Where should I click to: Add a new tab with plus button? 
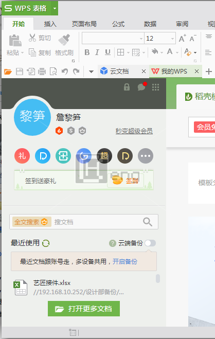point(209,72)
